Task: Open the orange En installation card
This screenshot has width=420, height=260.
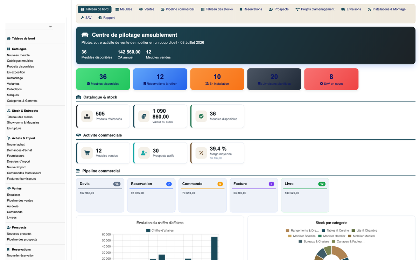Action: 217,79
